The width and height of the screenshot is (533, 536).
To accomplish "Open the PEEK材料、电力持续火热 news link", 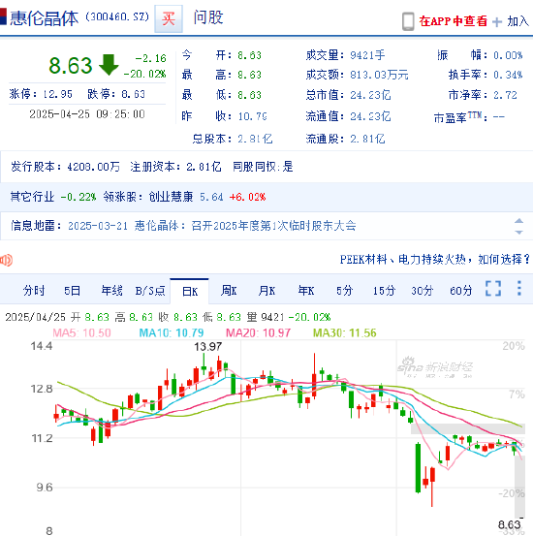I will pyautogui.click(x=434, y=260).
